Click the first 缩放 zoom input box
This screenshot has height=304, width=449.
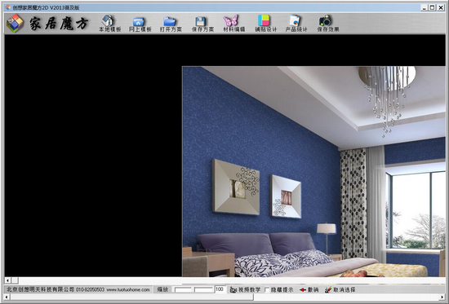click(183, 289)
